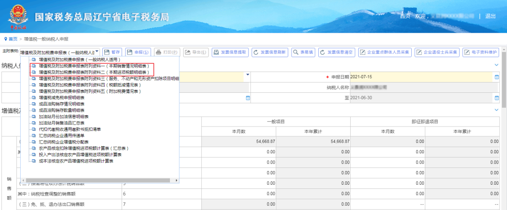Viewport: 507px width, 210px height.
Task: Open small calendar icon in left form row
Action: point(248,98)
